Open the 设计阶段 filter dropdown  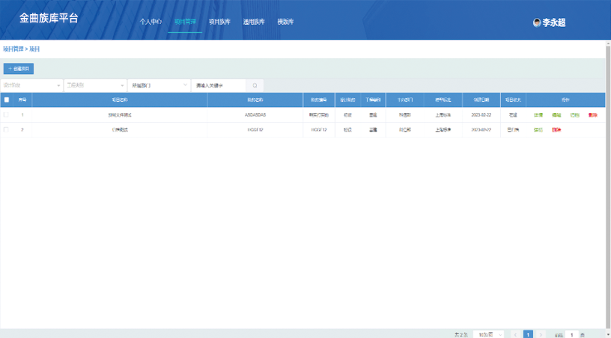(32, 86)
